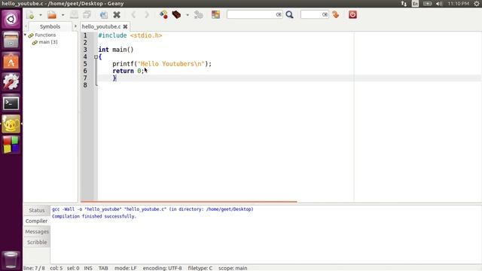Click line number 8 in the margin
Screen dimensions: 482x271
pos(85,85)
